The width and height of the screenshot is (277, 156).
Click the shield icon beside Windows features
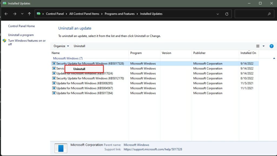click(5, 41)
